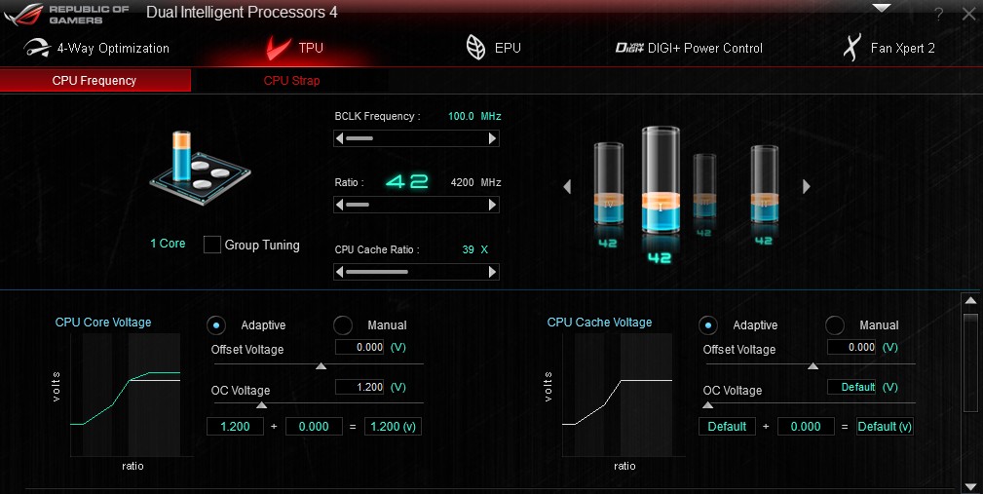Decrease CPU Ratio with left arrow

339,205
